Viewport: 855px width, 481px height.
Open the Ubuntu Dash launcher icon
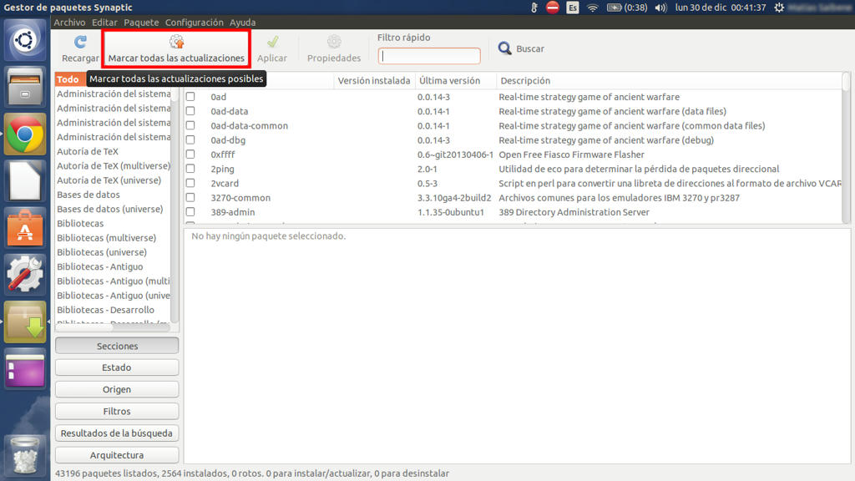point(24,40)
